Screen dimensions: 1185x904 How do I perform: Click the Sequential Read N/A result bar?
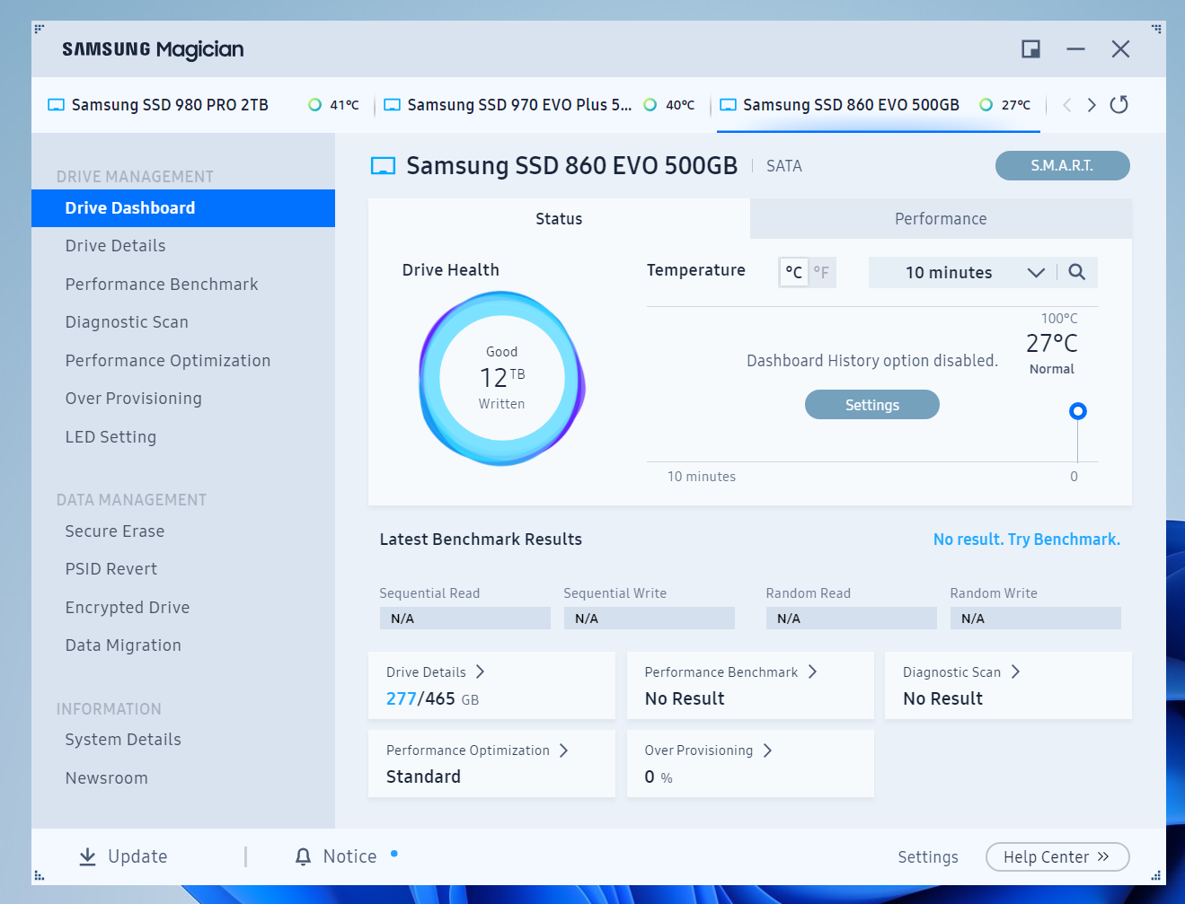point(464,619)
